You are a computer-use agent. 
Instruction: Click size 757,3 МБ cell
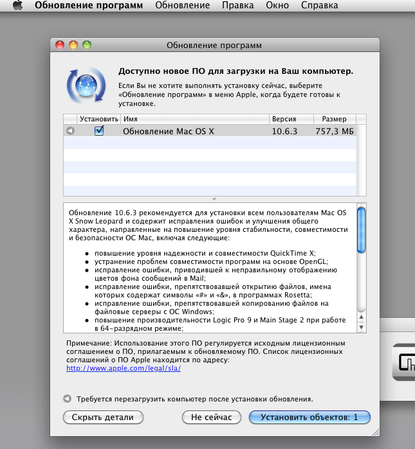coord(335,131)
